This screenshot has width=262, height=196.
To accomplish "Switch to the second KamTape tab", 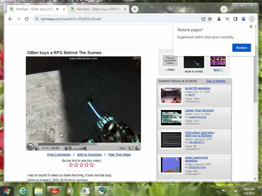I will point(99,9).
